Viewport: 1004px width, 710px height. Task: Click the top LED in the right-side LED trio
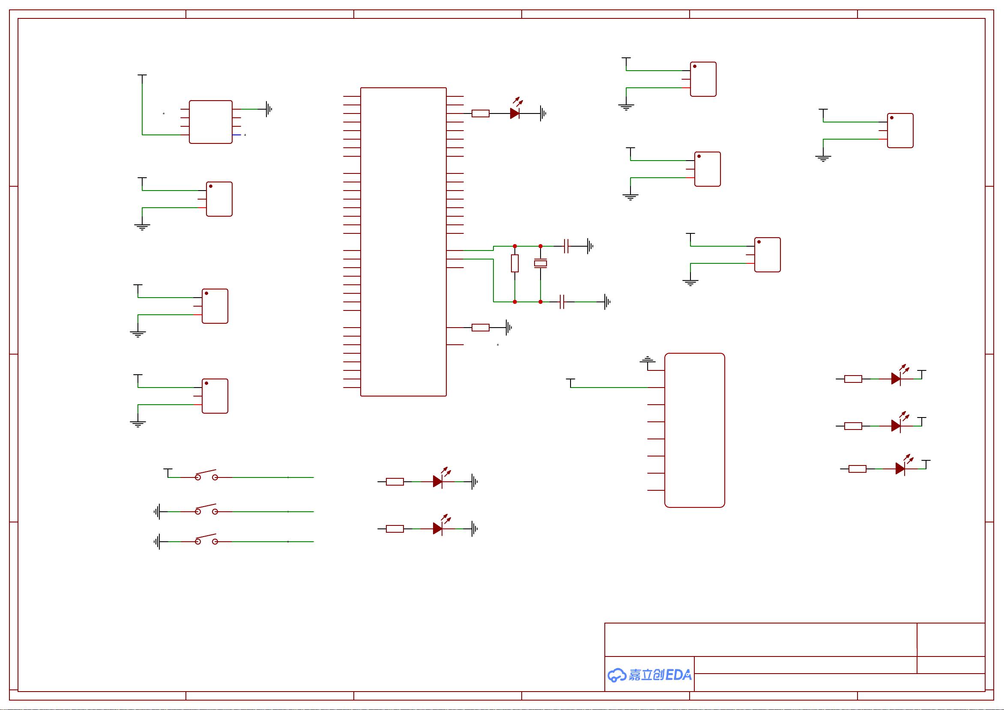pyautogui.click(x=896, y=379)
